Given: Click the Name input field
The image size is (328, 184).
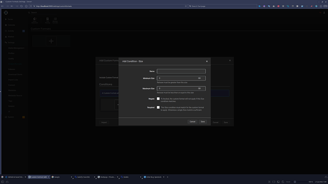Looking at the screenshot, I should pos(181,71).
